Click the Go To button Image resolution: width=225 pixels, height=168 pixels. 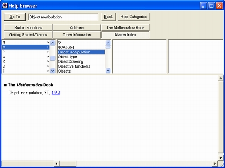pyautogui.click(x=15, y=17)
